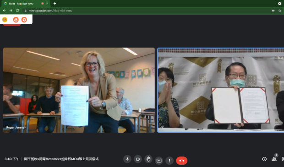284x167 pixels.
Task: Turn off the camera
Action: (x=138, y=159)
